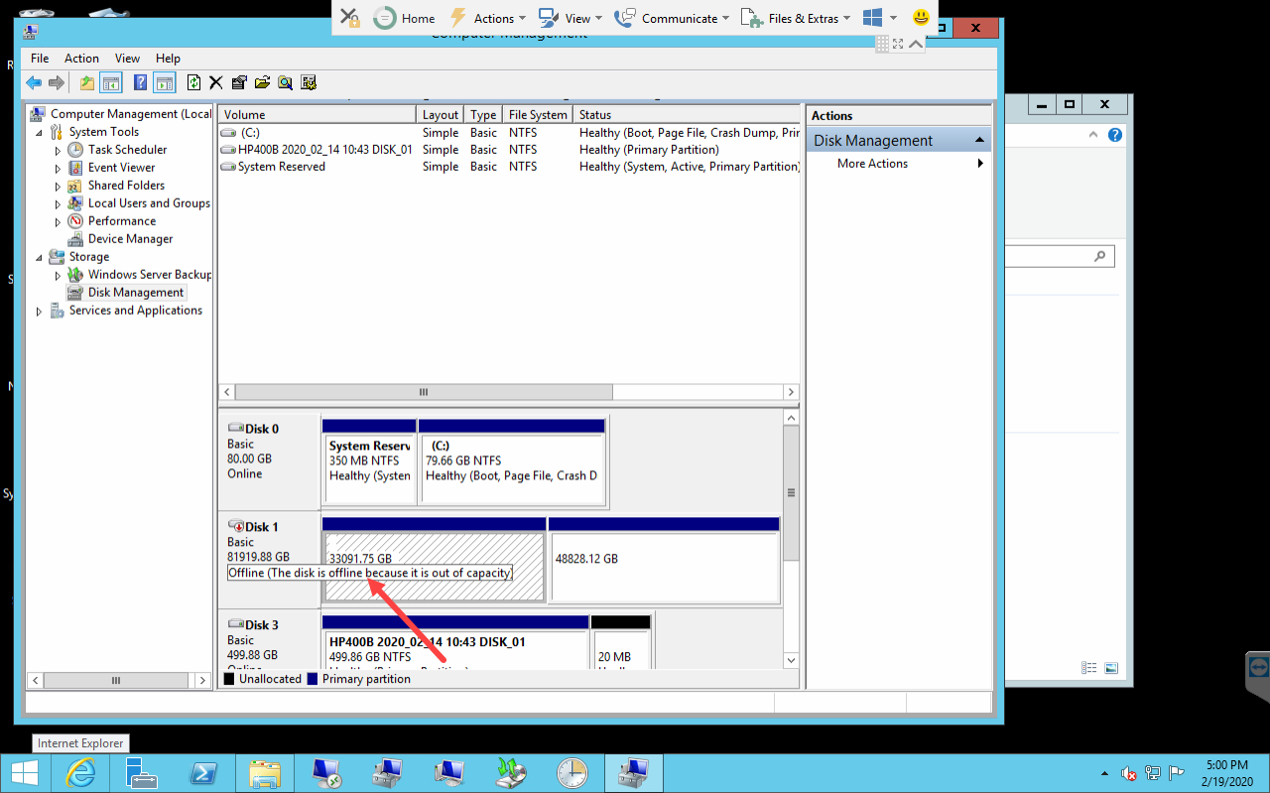This screenshot has width=1270, height=793.
Task: Click the volume muted tray icon
Action: click(x=1129, y=773)
